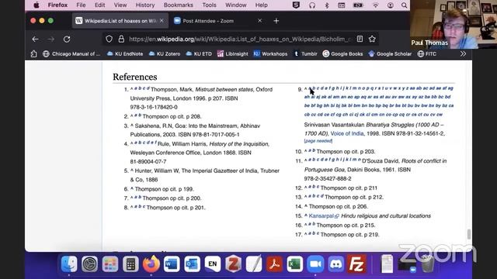This screenshot has height=279, width=497.
Task: Open the battery status menu
Action: tap(358, 5)
